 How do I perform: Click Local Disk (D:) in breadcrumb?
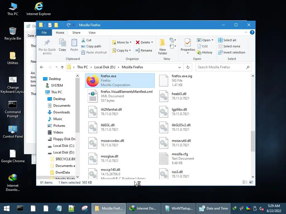tap(105, 67)
